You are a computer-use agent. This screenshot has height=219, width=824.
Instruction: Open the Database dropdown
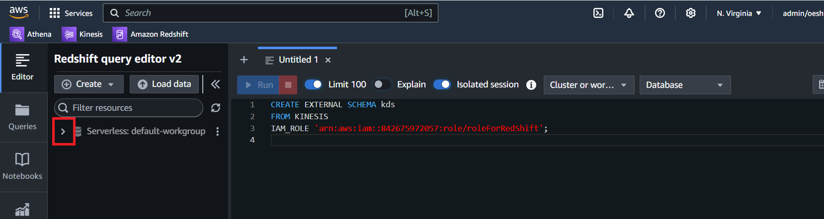pyautogui.click(x=685, y=85)
